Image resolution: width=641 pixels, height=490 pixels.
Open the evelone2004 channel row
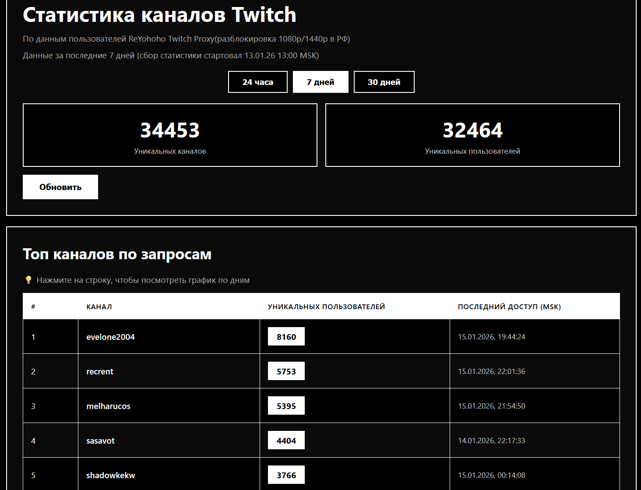click(321, 337)
